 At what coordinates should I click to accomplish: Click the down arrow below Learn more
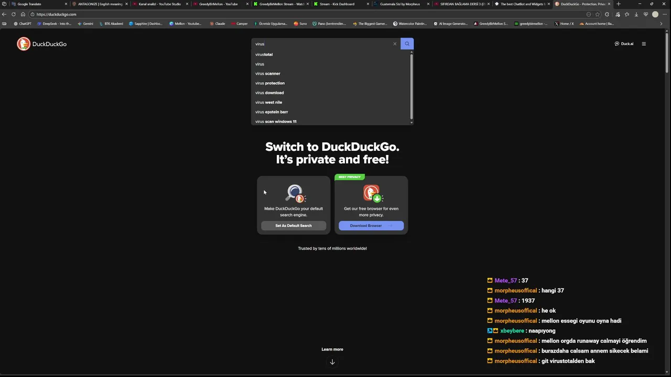(332, 362)
